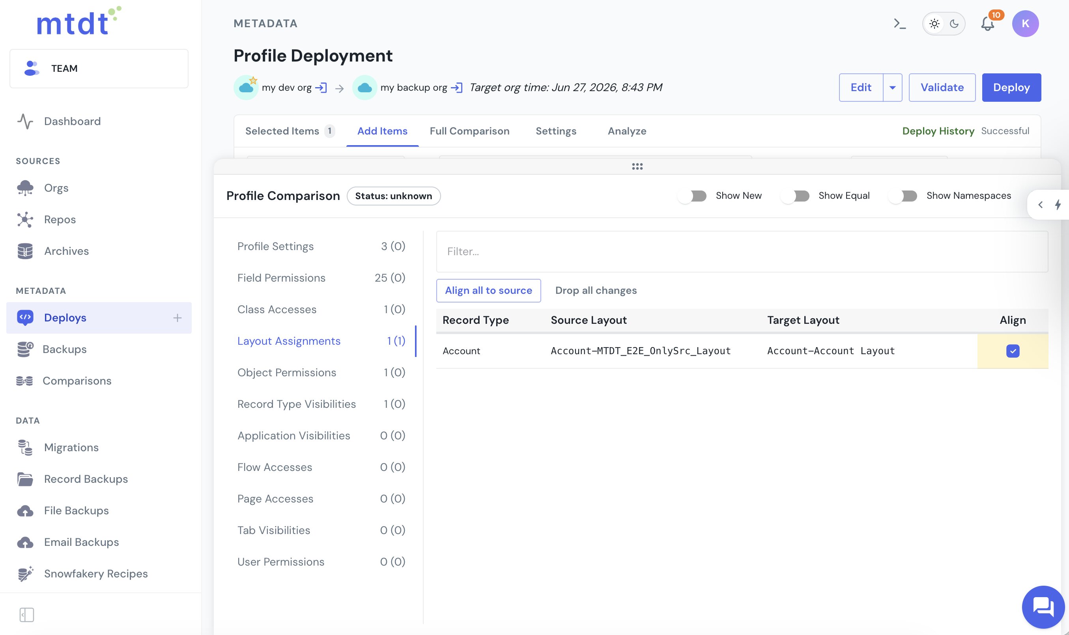The image size is (1069, 635).
Task: Select Tab Visibilities category
Action: pos(321,530)
